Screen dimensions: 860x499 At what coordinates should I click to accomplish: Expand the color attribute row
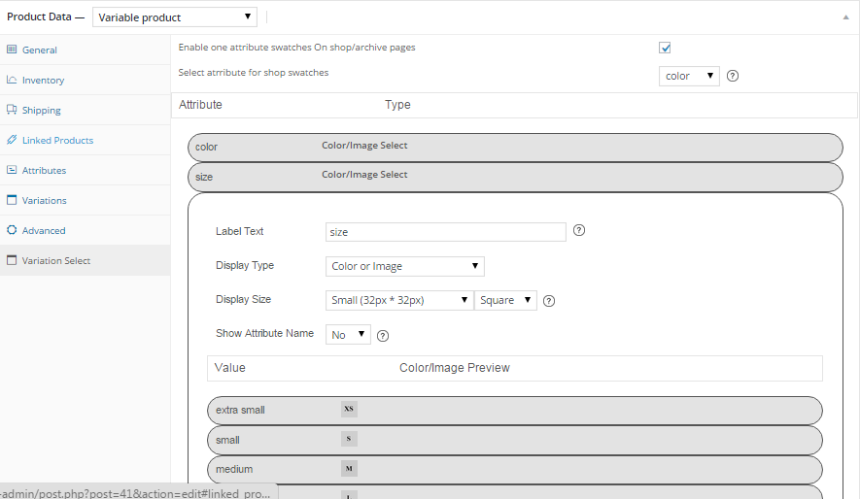[514, 147]
